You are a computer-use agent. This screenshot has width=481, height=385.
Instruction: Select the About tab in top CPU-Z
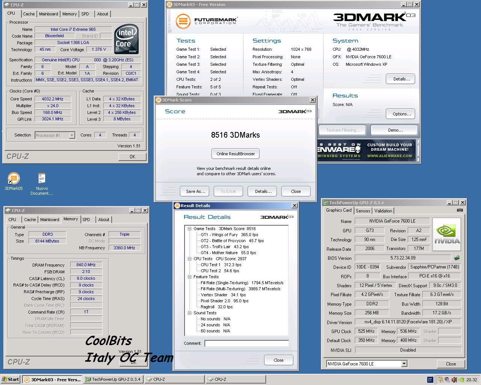103,14
